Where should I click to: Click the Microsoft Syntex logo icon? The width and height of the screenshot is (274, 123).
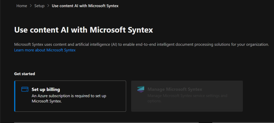pos(141,89)
